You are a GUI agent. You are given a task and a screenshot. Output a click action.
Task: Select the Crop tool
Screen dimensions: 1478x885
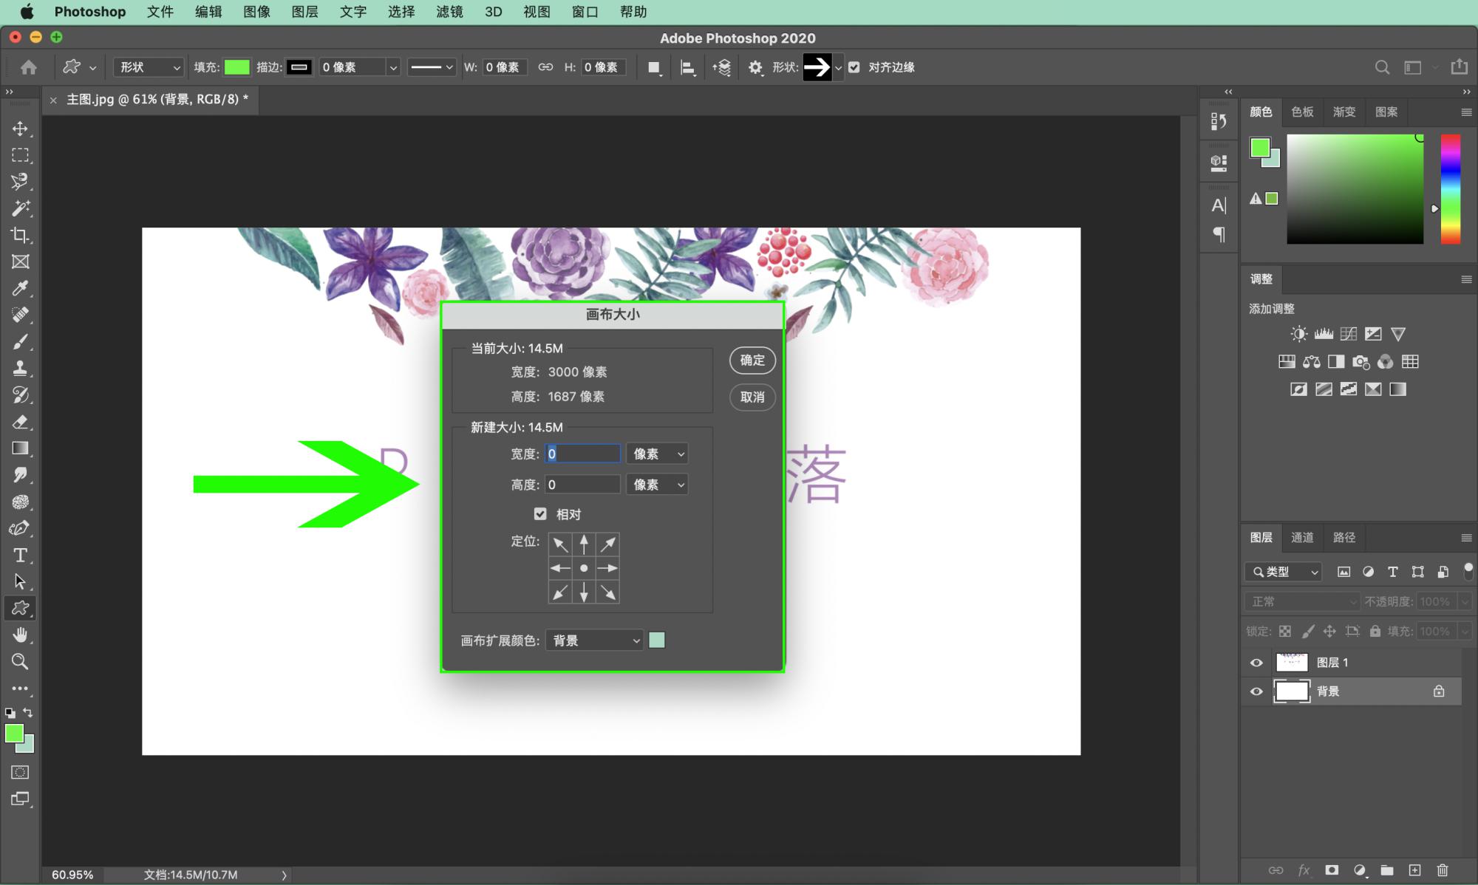coord(20,234)
